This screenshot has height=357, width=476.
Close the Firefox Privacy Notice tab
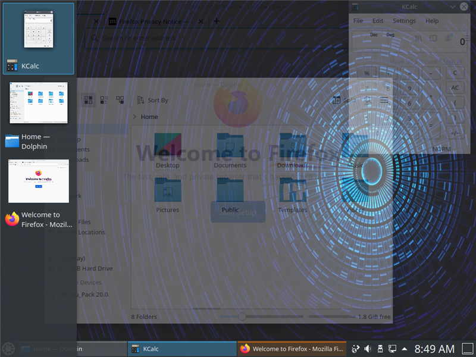point(201,21)
